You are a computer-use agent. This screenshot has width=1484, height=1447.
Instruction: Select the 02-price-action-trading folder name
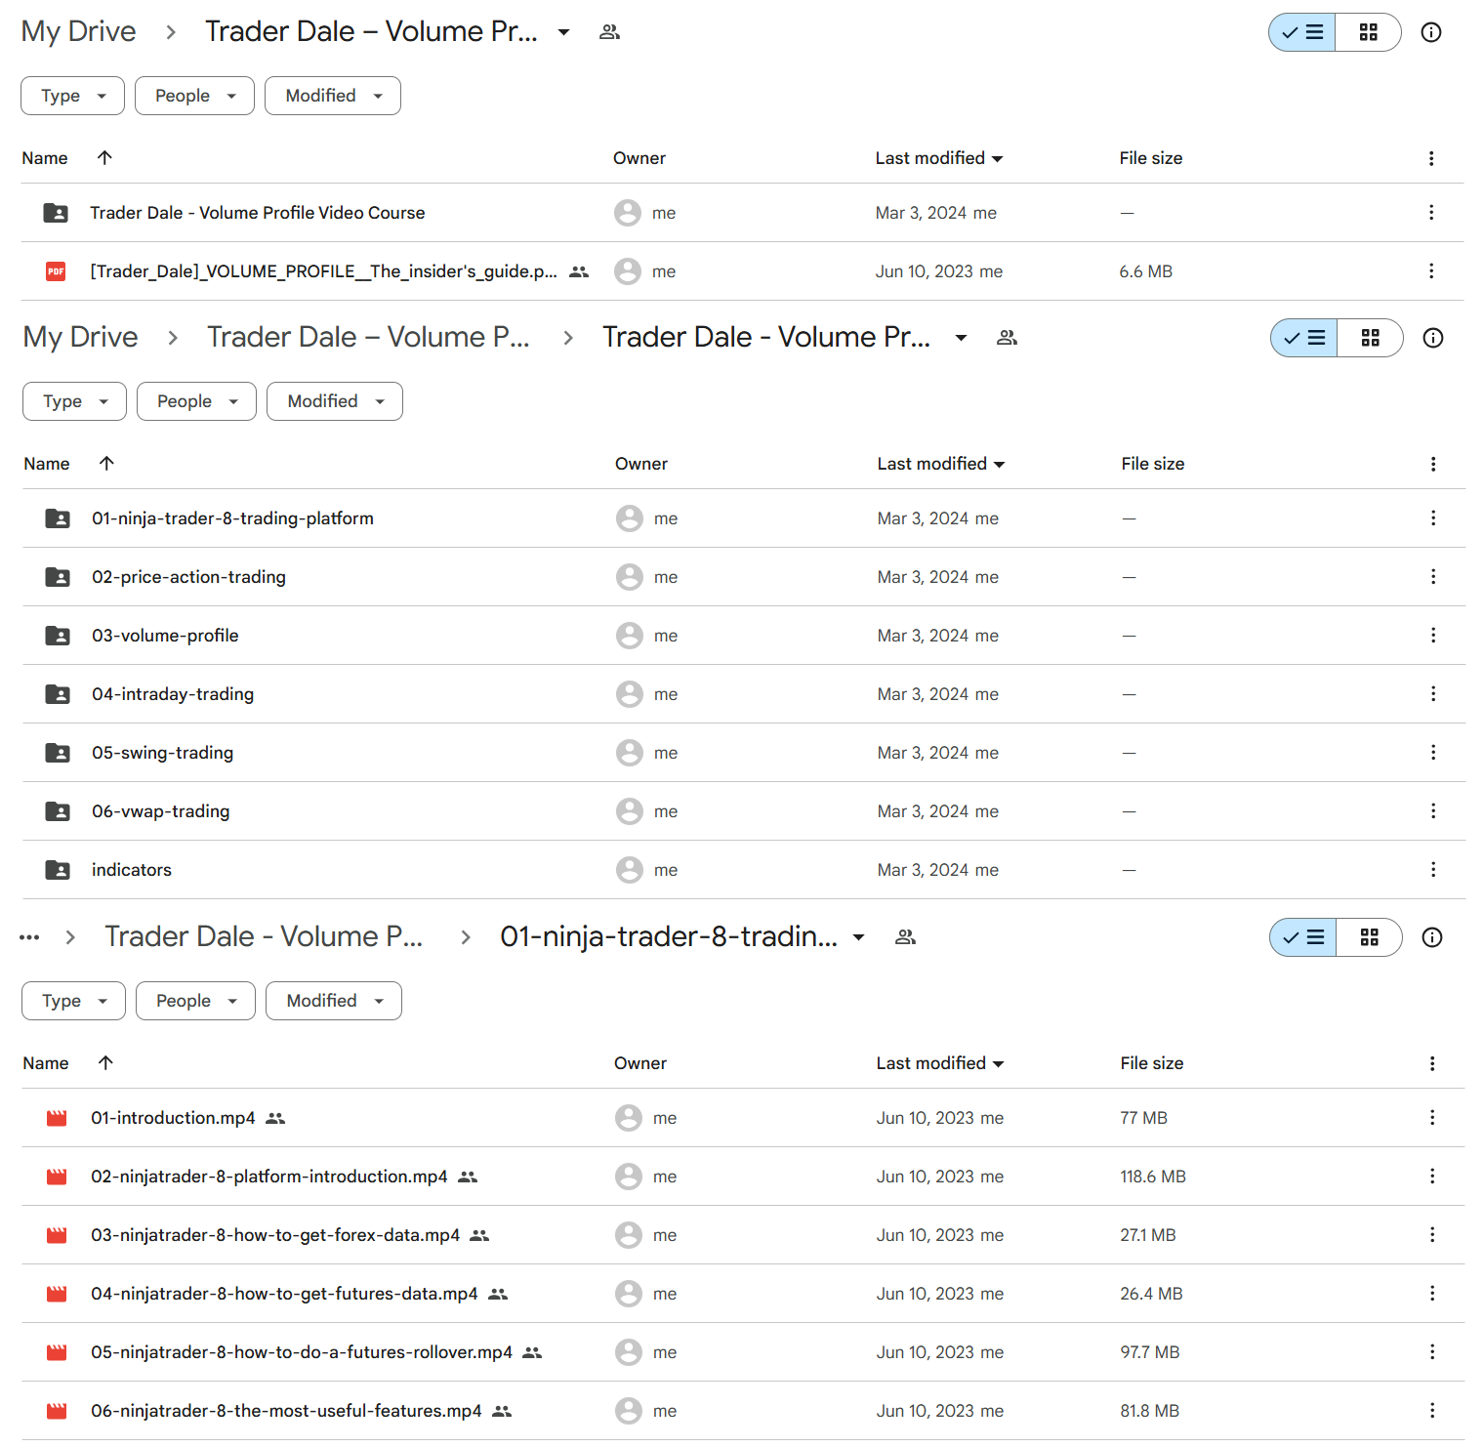click(189, 577)
